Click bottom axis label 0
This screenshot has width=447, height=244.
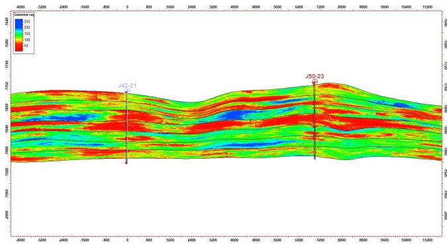coord(127,240)
